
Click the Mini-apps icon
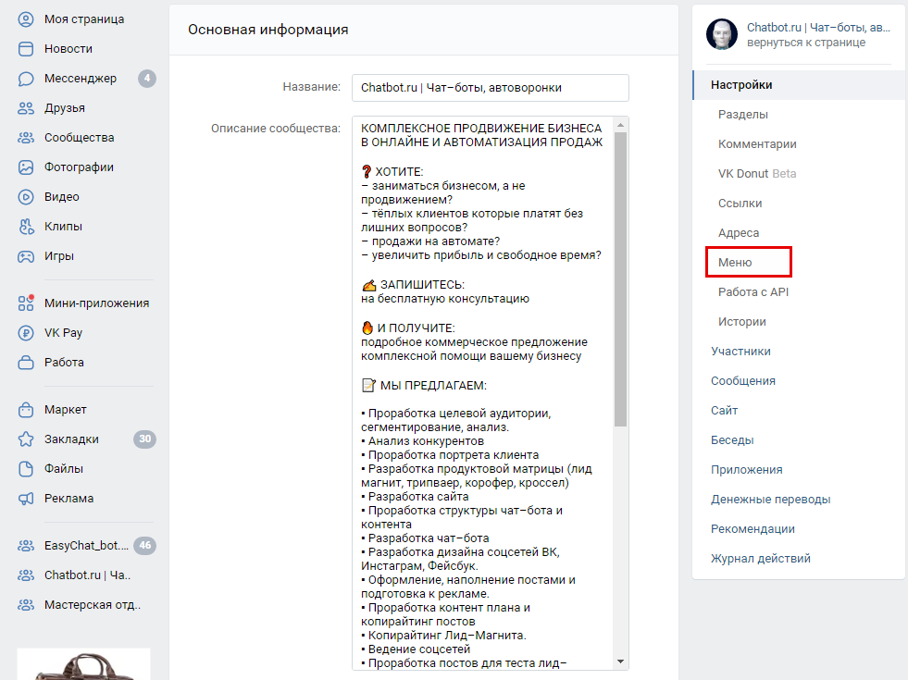coord(26,303)
